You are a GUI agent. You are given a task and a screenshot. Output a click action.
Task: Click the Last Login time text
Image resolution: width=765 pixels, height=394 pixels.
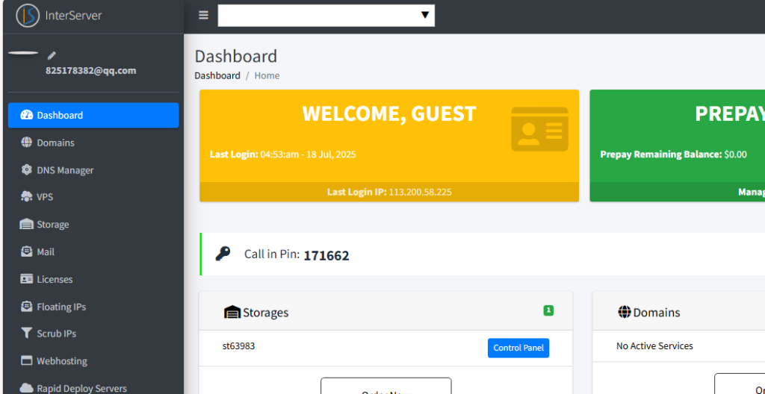[283, 154]
